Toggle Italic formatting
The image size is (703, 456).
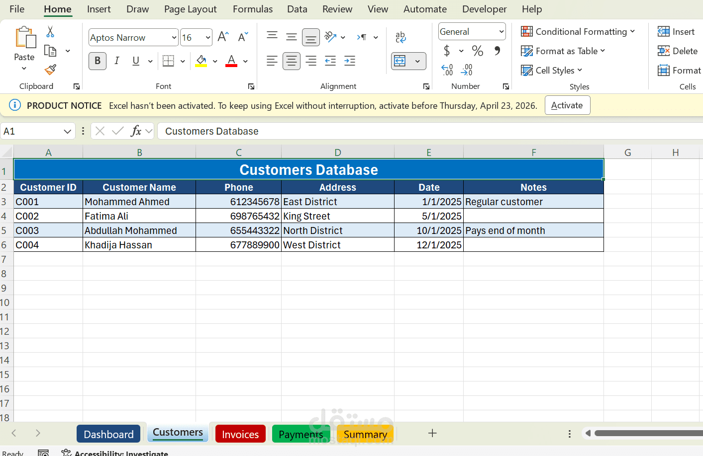pyautogui.click(x=117, y=61)
